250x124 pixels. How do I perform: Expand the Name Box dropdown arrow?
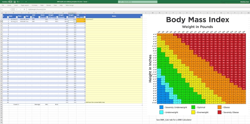click(10, 9)
